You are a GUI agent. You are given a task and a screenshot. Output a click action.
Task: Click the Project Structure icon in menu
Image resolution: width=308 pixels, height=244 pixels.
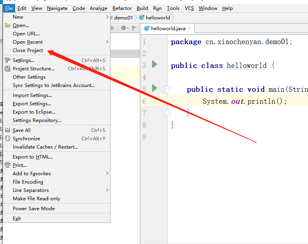[x=8, y=69]
